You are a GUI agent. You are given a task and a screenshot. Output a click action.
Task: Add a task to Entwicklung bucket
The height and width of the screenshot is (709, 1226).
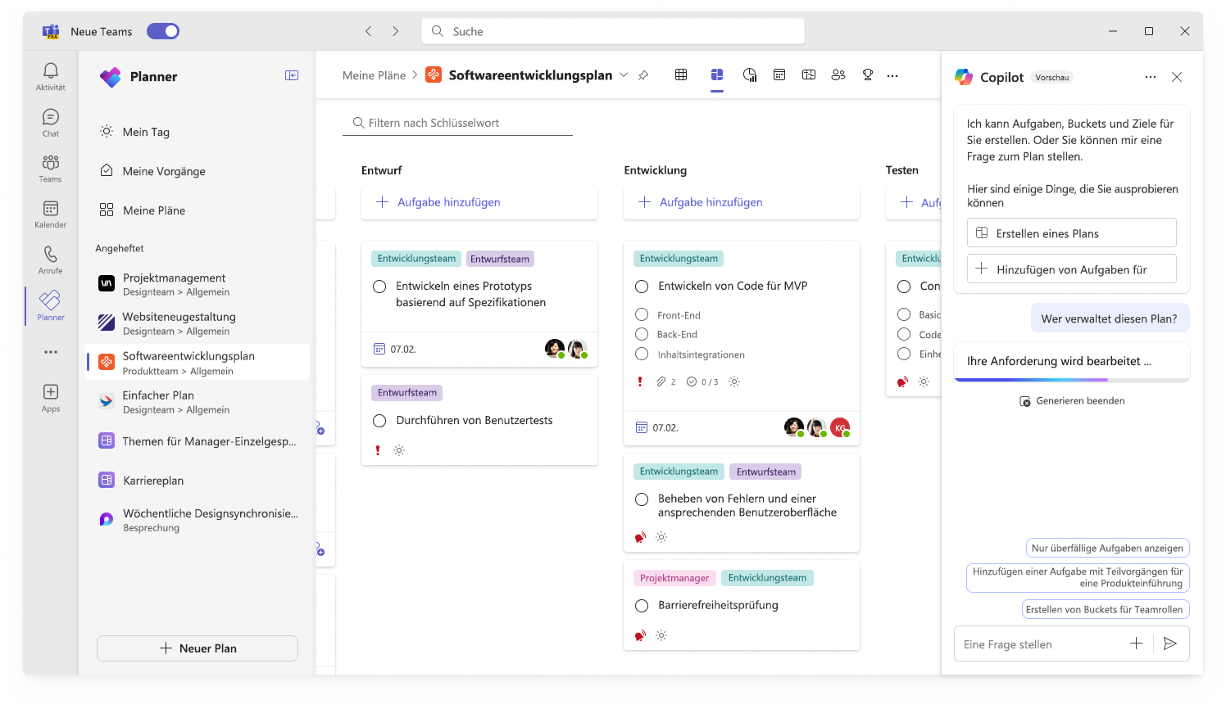[x=741, y=202]
